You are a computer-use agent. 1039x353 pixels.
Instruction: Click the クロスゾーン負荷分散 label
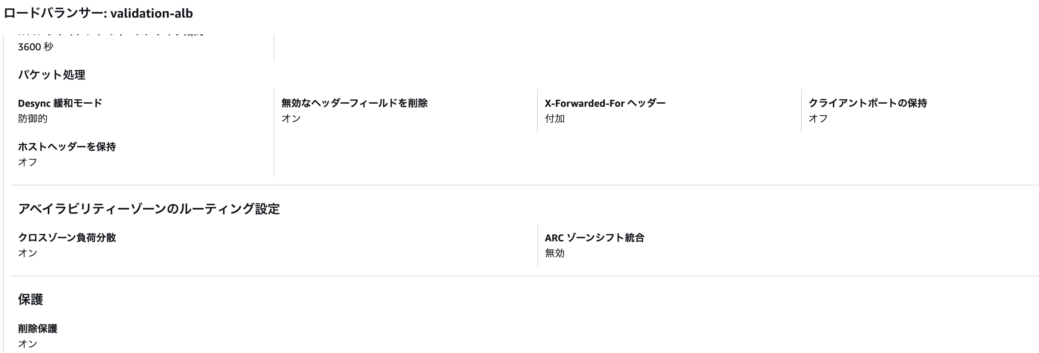pos(67,238)
